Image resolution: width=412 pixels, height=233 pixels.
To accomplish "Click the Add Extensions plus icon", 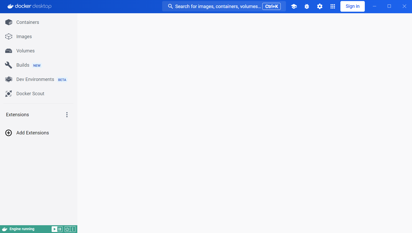I will click(x=9, y=133).
